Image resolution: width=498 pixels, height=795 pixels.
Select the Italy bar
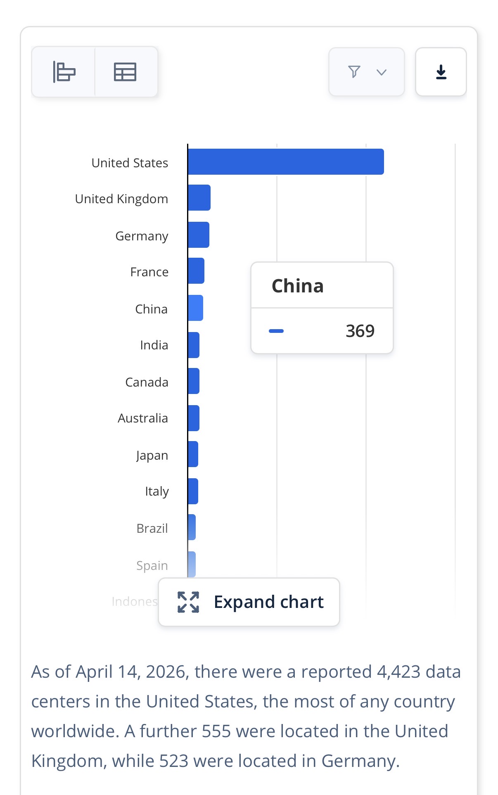[x=193, y=491]
